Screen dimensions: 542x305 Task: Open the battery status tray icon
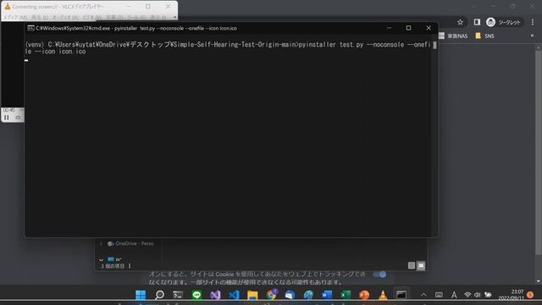[488, 295]
